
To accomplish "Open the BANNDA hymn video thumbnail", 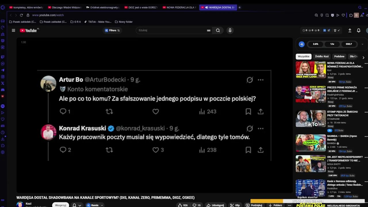I will tap(311, 143).
